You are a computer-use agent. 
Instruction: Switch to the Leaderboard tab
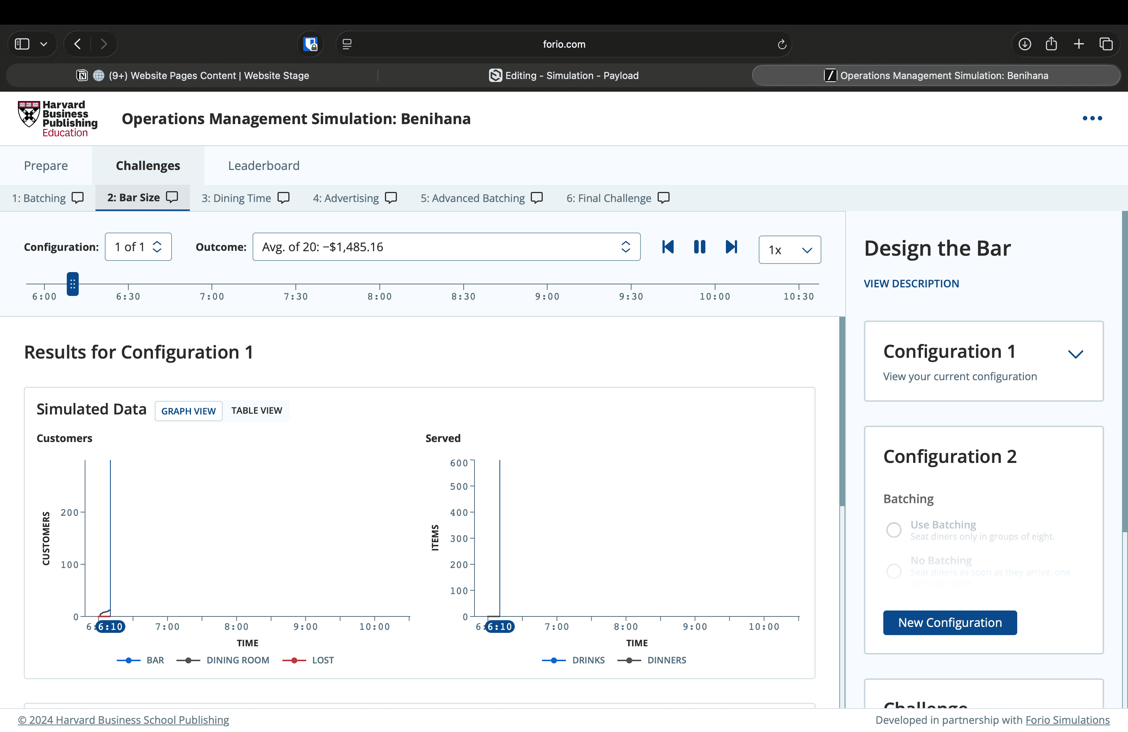point(263,165)
